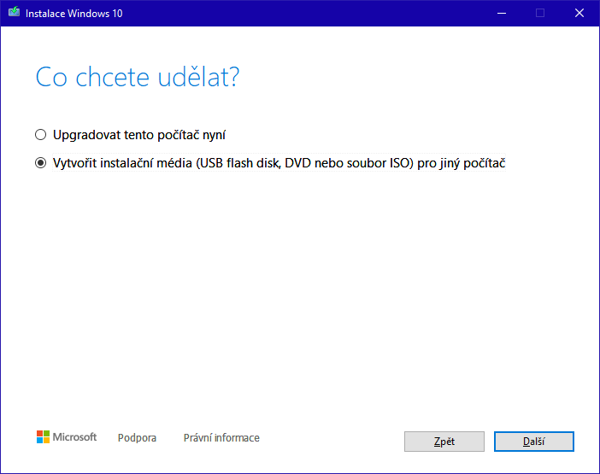The height and width of the screenshot is (474, 600).
Task: Click the Další button
Action: (534, 442)
